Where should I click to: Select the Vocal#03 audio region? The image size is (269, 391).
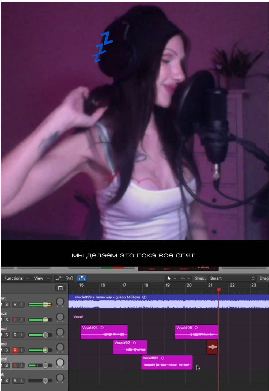coord(167,363)
